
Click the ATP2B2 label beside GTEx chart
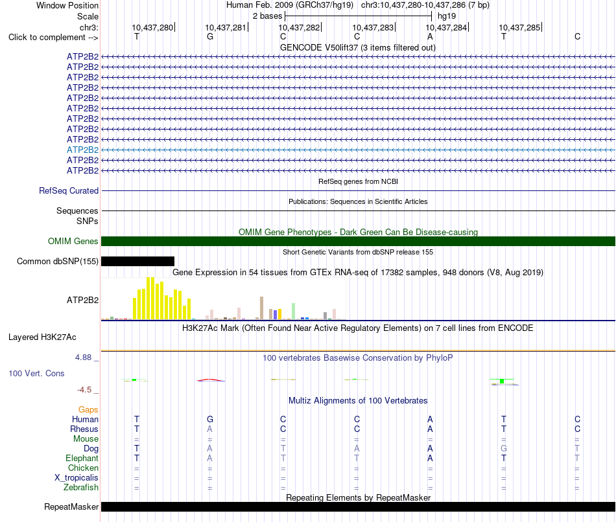(x=82, y=301)
